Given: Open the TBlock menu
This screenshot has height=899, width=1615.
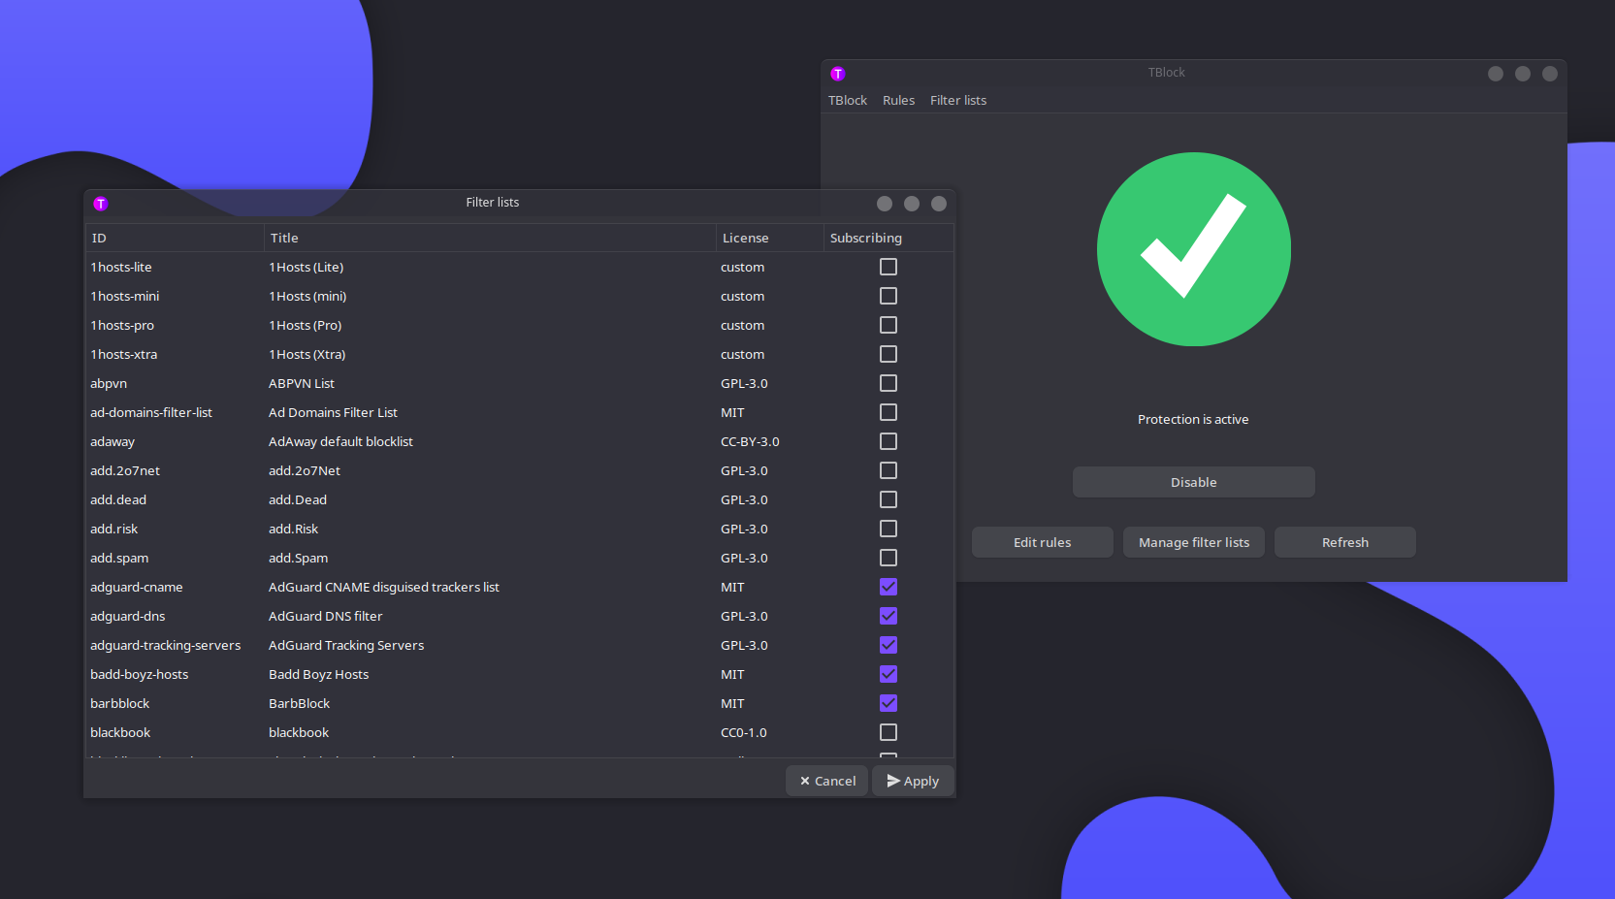Looking at the screenshot, I should coord(847,101).
